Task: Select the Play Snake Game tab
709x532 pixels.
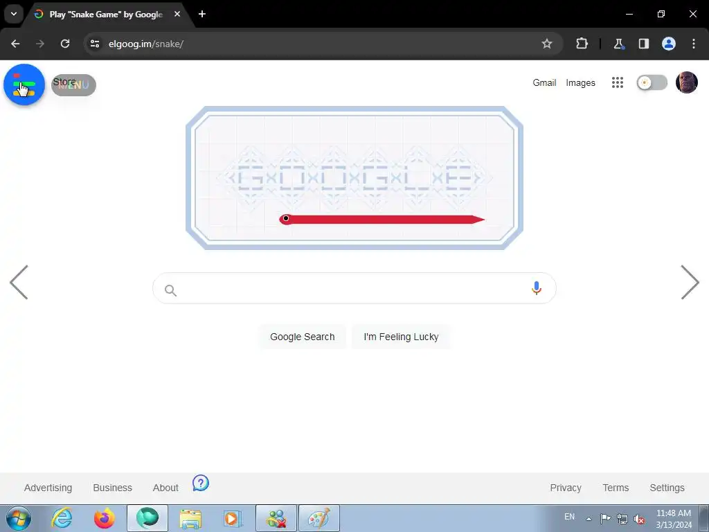Action: click(x=106, y=15)
